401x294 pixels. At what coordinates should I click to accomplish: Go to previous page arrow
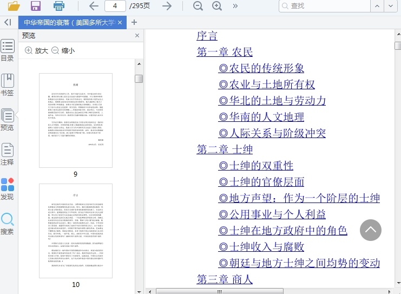pyautogui.click(x=94, y=6)
